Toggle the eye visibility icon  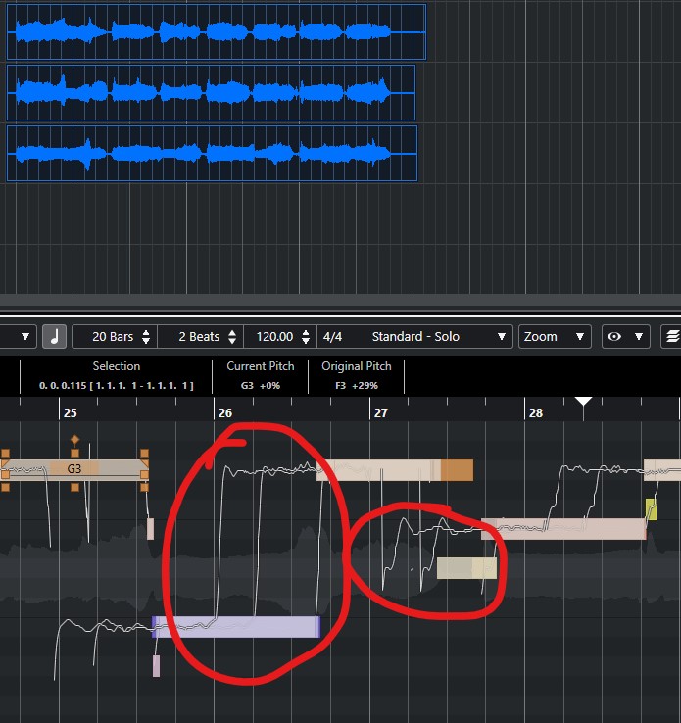point(613,337)
